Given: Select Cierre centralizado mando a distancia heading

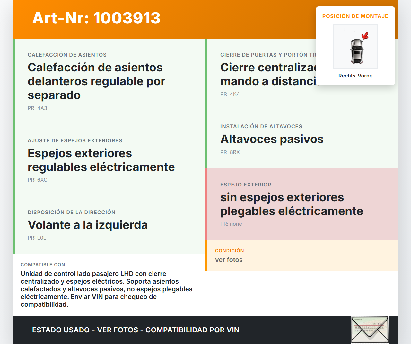Looking at the screenshot, I should (268, 74).
